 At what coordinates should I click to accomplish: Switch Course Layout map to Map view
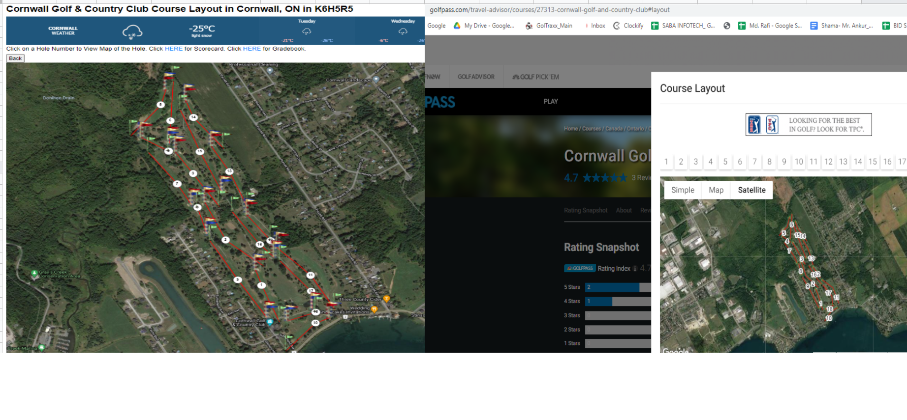(716, 190)
